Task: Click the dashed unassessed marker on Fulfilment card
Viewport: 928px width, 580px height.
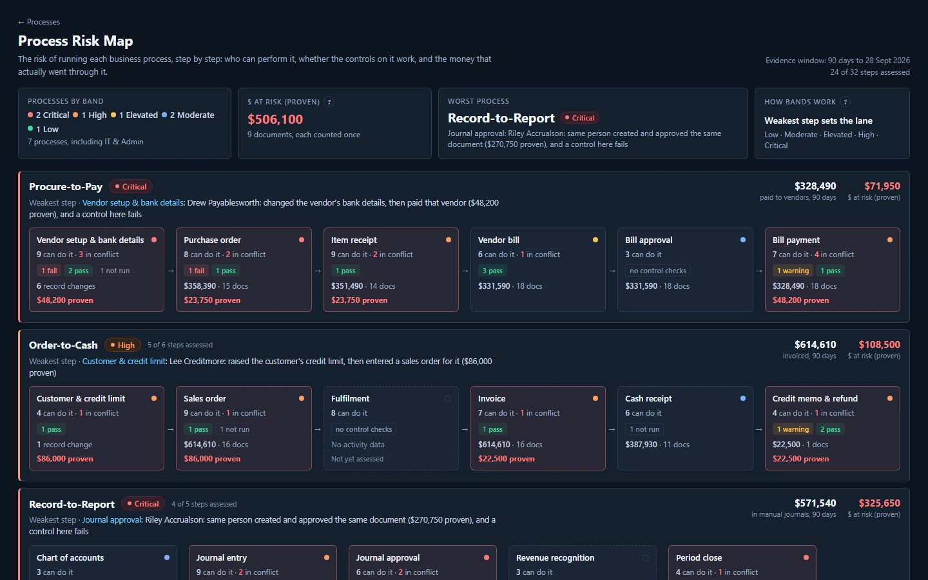Action: 448,399
